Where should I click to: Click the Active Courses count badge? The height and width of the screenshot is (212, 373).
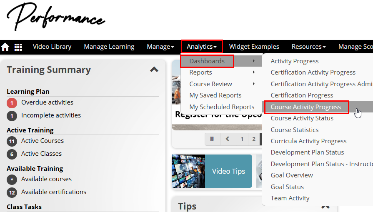12,141
